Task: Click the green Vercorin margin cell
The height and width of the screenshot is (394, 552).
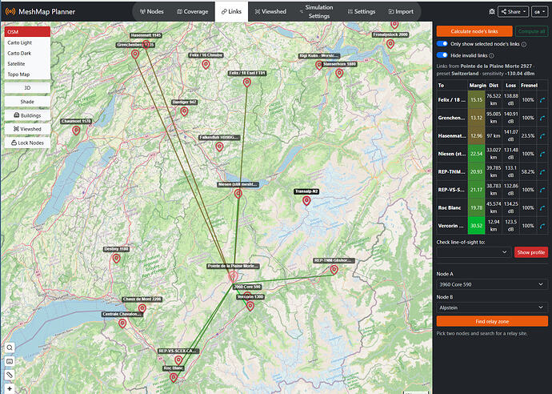Action: pos(476,226)
